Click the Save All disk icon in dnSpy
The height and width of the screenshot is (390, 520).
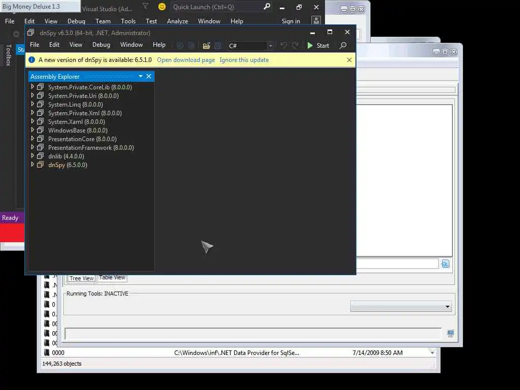click(217, 45)
